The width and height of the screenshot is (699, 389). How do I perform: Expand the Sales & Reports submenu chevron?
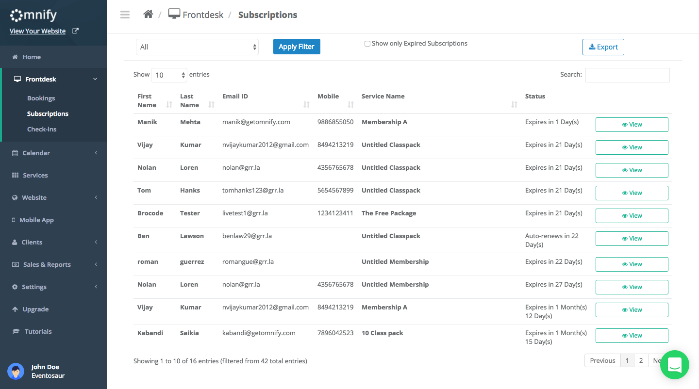coord(96,264)
